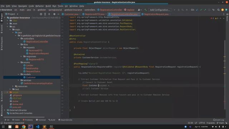
Task: Open Chrome from the taskbar
Action: tap(24, 126)
